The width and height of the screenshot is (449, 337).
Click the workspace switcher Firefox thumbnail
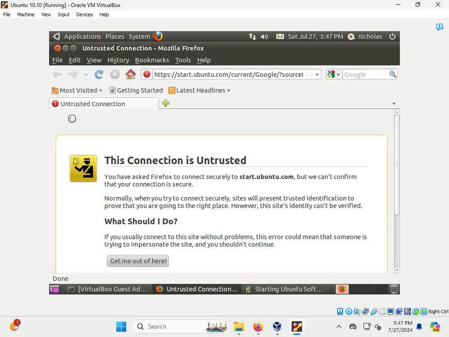point(342,289)
